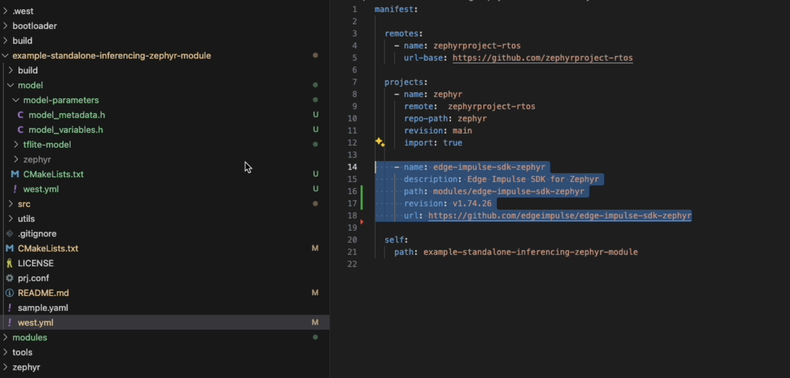Image resolution: width=790 pixels, height=378 pixels.
Task: Click the CMake icon of nested CMakeLists.txt
Action: point(15,174)
